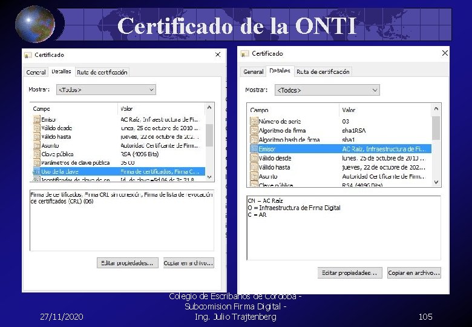472x327 pixels.
Task: Open General tab in right Certificado window
Action: [x=253, y=71]
